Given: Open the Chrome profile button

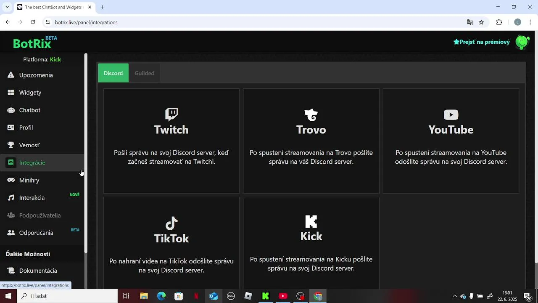Looking at the screenshot, I should point(518,22).
